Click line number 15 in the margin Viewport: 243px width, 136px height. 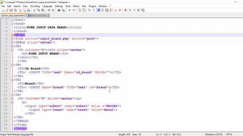pos(5,72)
